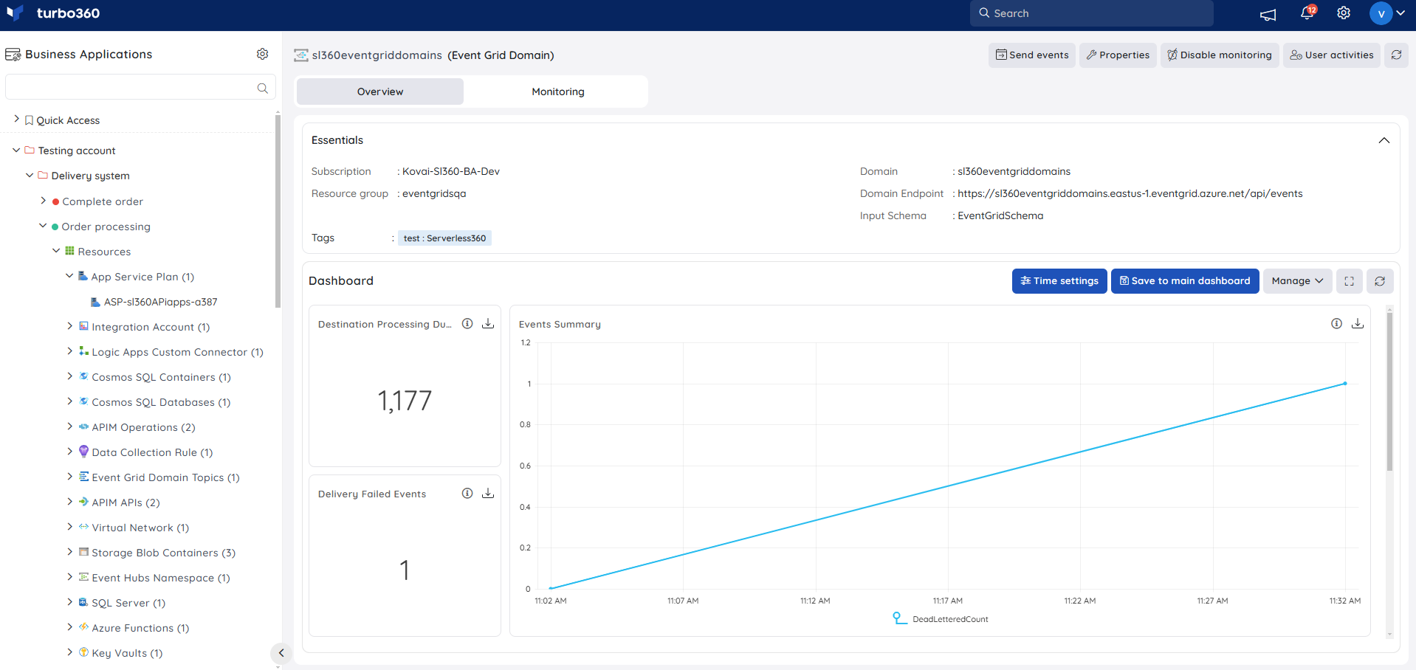The width and height of the screenshot is (1416, 670).
Task: Toggle the DeadLetteredCount legend series
Action: [940, 618]
